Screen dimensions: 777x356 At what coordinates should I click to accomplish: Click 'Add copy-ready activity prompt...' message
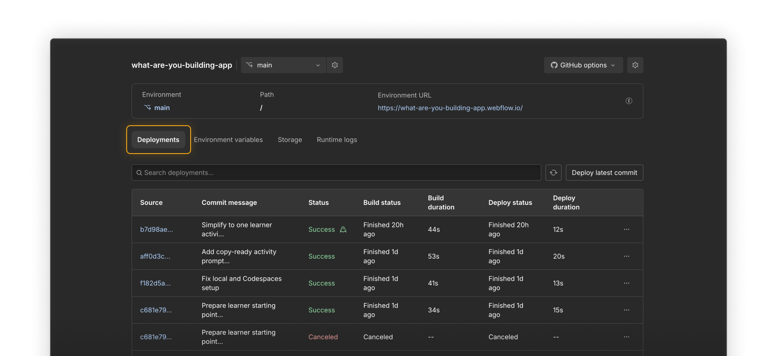[x=239, y=256]
